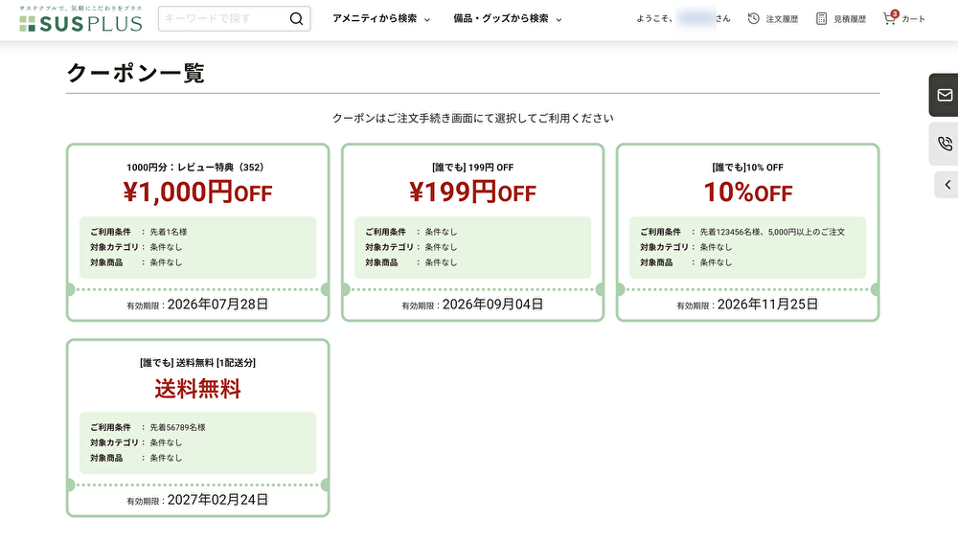This screenshot has height=543, width=958.
Task: Click the SUSPLUS logo
Action: [80, 19]
